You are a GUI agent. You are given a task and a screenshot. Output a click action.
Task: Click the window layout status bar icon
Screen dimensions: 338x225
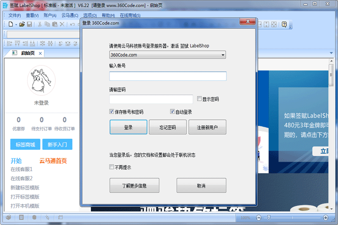coord(60,217)
